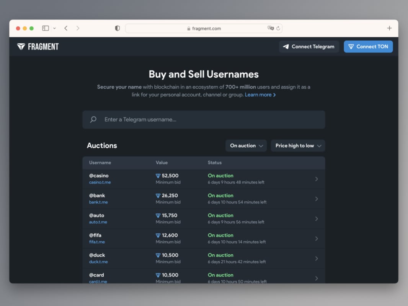
Task: Expand the @auto row chevron
Action: click(317, 219)
